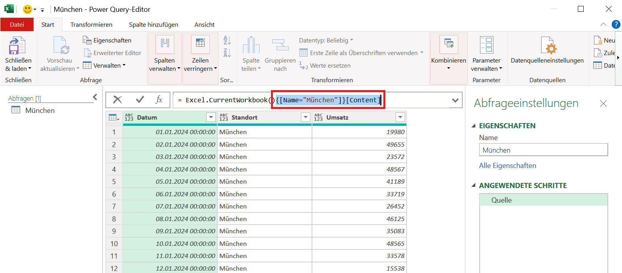Open the Datentyp: Beliebig dropdown

[x=326, y=40]
